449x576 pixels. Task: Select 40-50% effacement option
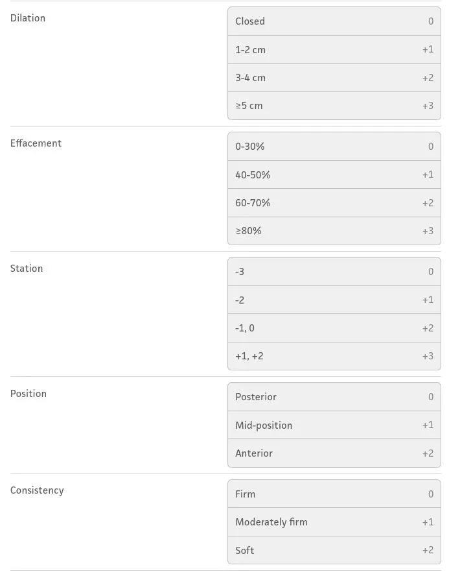pos(334,174)
